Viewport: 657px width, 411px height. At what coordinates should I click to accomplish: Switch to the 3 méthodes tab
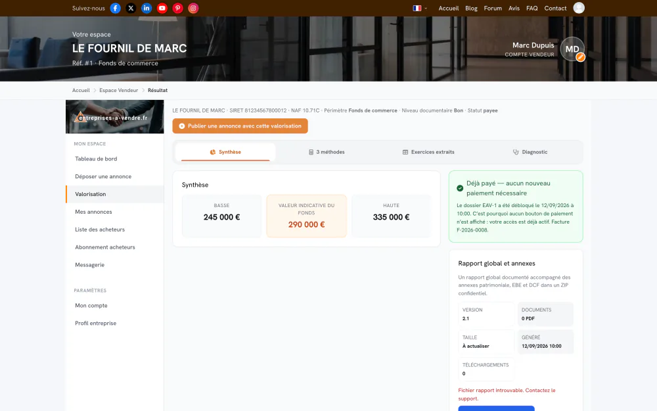pos(327,152)
